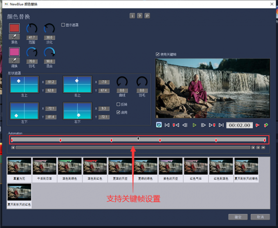The height and width of the screenshot is (228, 278).
Task: Click the 取消 button
Action: 260,217
